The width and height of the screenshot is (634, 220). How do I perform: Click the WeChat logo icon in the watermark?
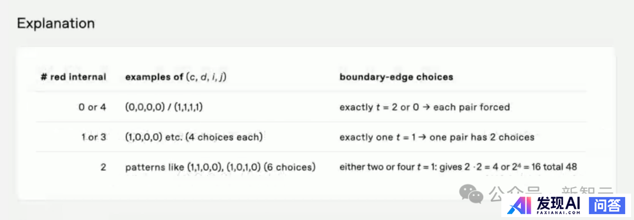[x=471, y=194]
